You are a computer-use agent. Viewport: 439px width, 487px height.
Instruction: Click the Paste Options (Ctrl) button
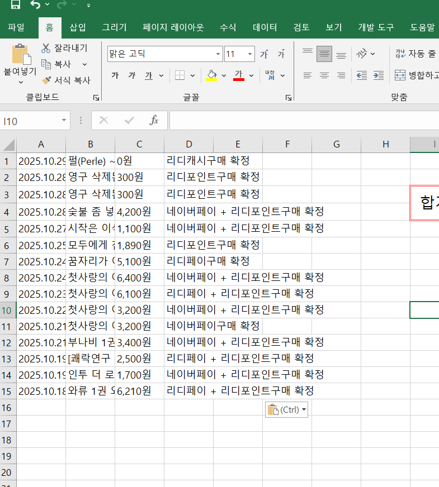pyautogui.click(x=286, y=409)
